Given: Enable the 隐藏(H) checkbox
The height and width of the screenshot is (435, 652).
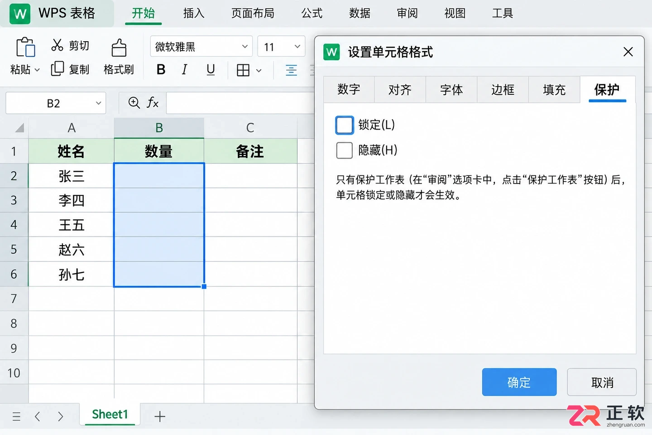Looking at the screenshot, I should [344, 150].
